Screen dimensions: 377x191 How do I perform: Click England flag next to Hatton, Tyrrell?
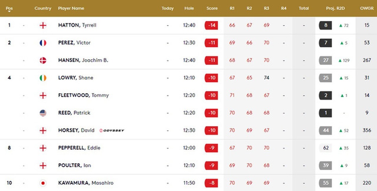[x=43, y=25]
